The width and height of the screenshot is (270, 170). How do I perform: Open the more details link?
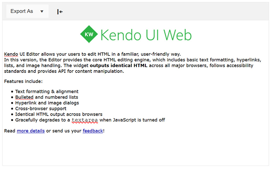pyautogui.click(x=31, y=131)
